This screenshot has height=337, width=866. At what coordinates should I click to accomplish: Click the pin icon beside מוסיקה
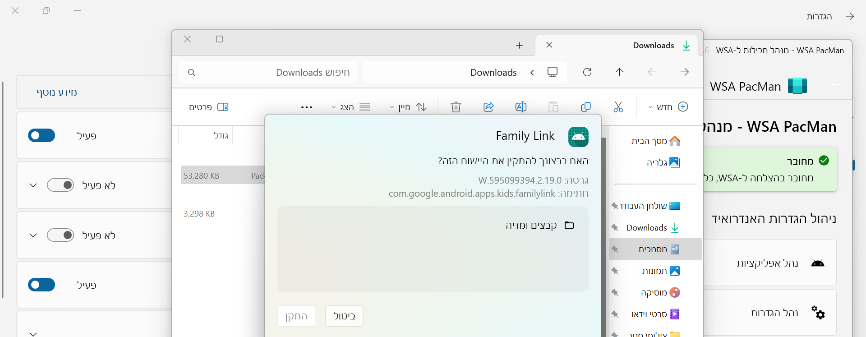pos(615,292)
